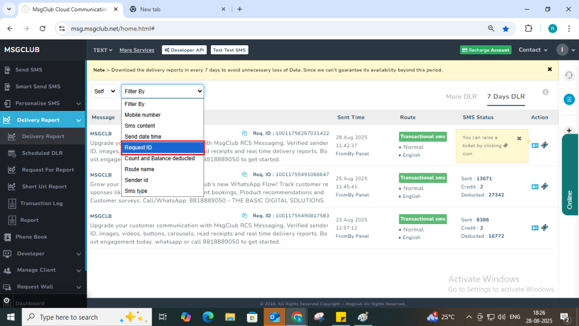Copy Req. ID 10011755491066647
This screenshot has height=326, width=579.
point(244,174)
